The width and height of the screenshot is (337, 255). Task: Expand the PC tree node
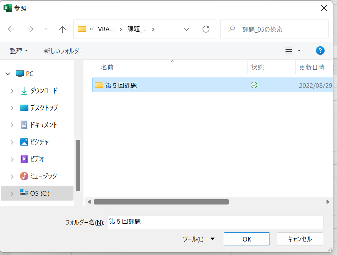(x=8, y=74)
